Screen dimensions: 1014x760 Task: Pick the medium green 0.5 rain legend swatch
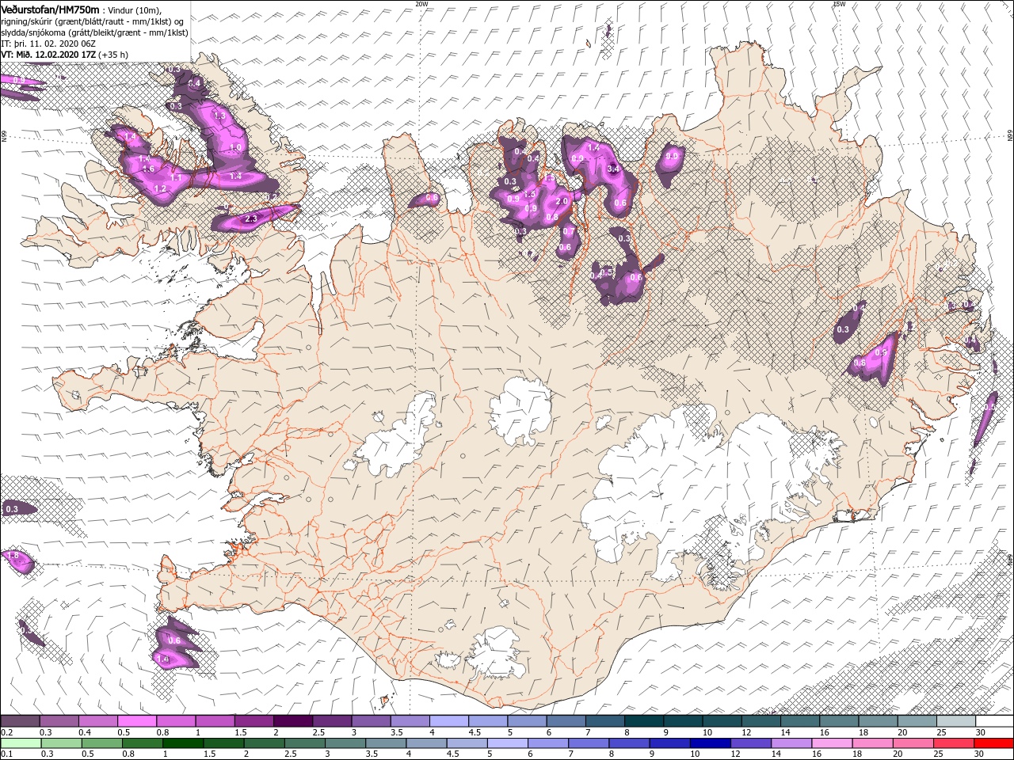(101, 743)
